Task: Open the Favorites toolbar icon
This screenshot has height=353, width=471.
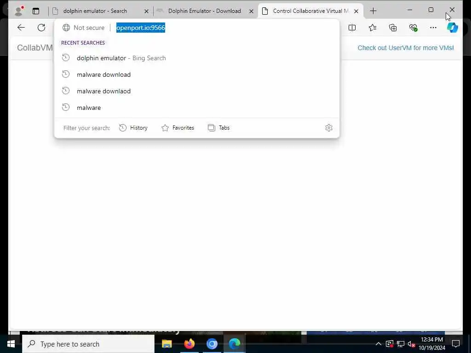Action: tap(373, 28)
